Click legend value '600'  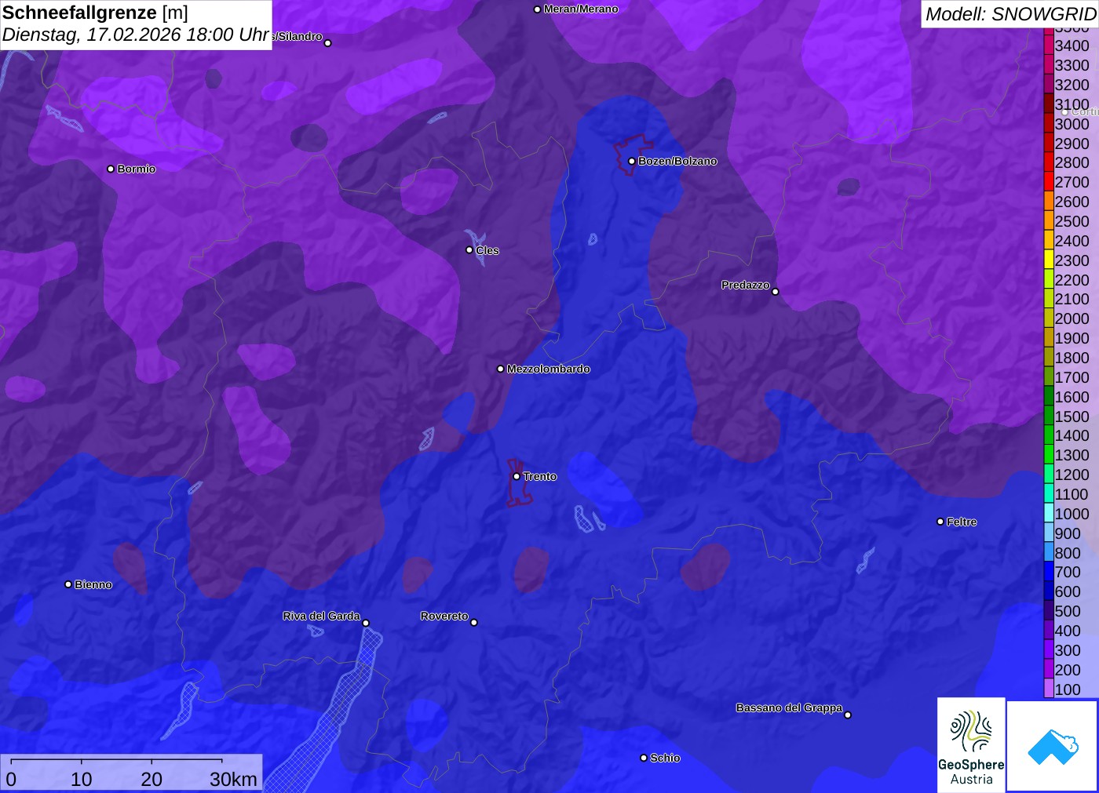[1068, 591]
